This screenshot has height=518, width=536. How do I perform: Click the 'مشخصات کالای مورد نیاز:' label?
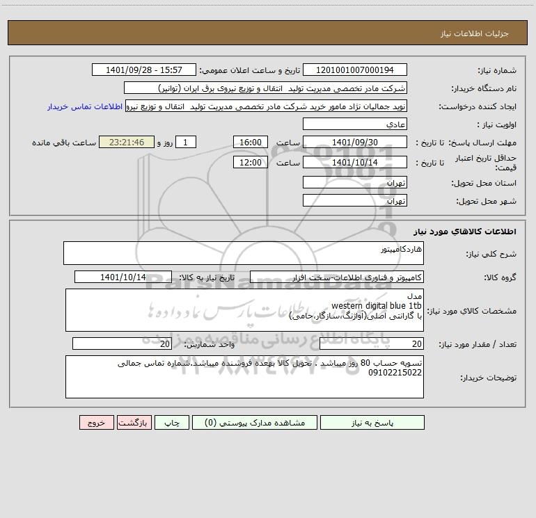tap(472, 311)
